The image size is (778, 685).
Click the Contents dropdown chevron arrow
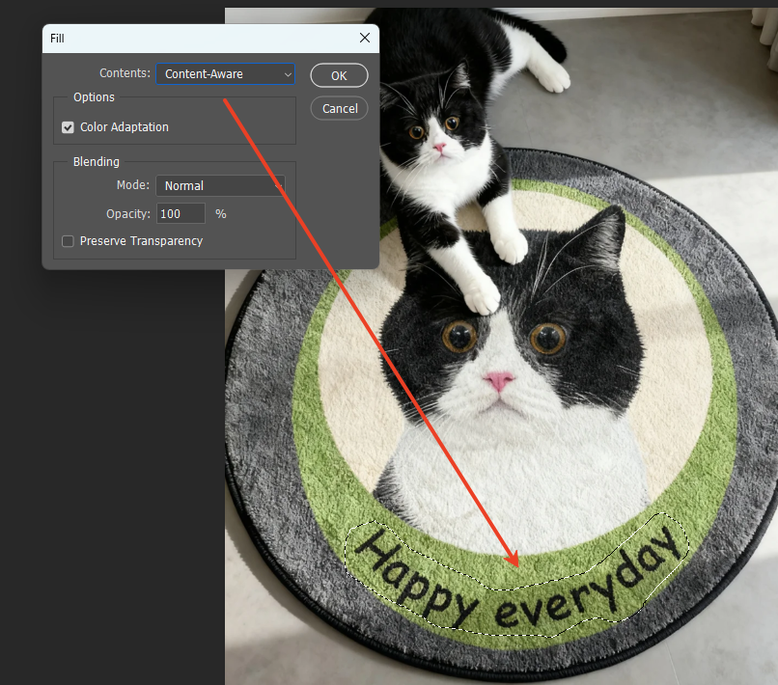tap(287, 73)
